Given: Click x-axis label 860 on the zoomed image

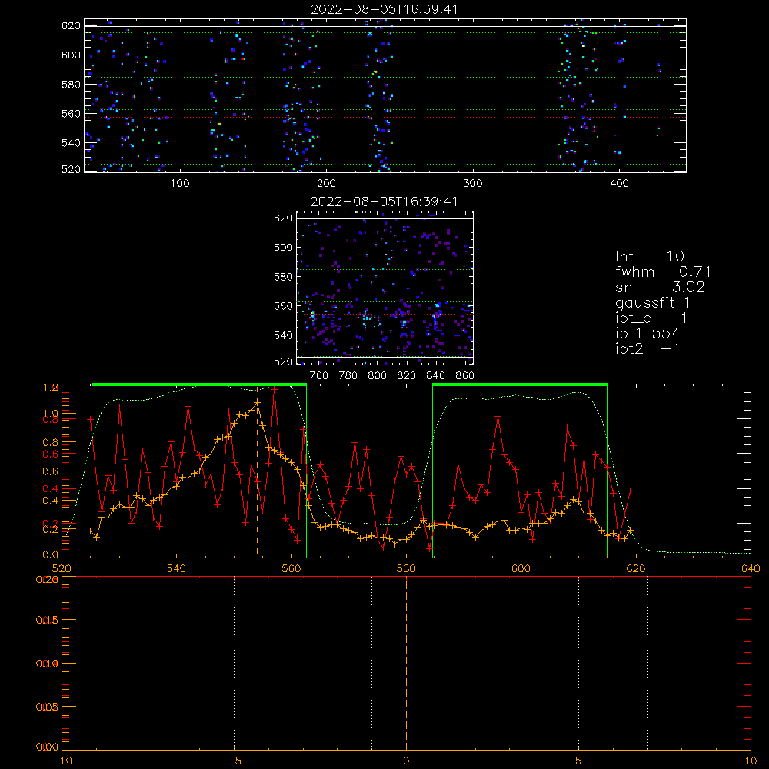Looking at the screenshot, I should (x=464, y=376).
